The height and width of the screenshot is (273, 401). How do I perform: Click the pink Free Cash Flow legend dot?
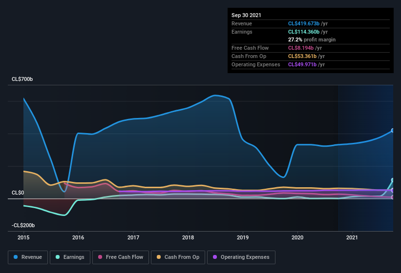pyautogui.click(x=100, y=257)
